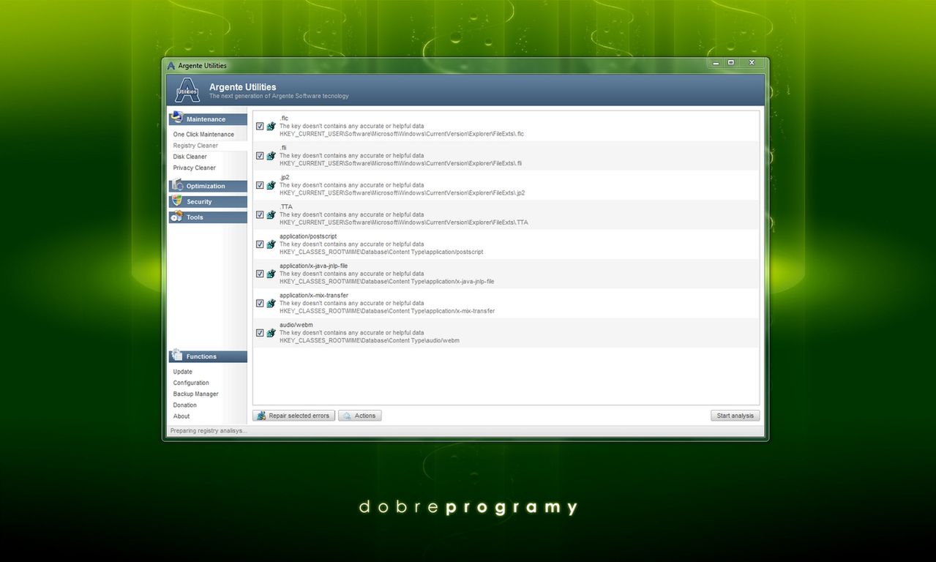
Task: Uncheck the .fli registry entry
Action: pos(260,156)
